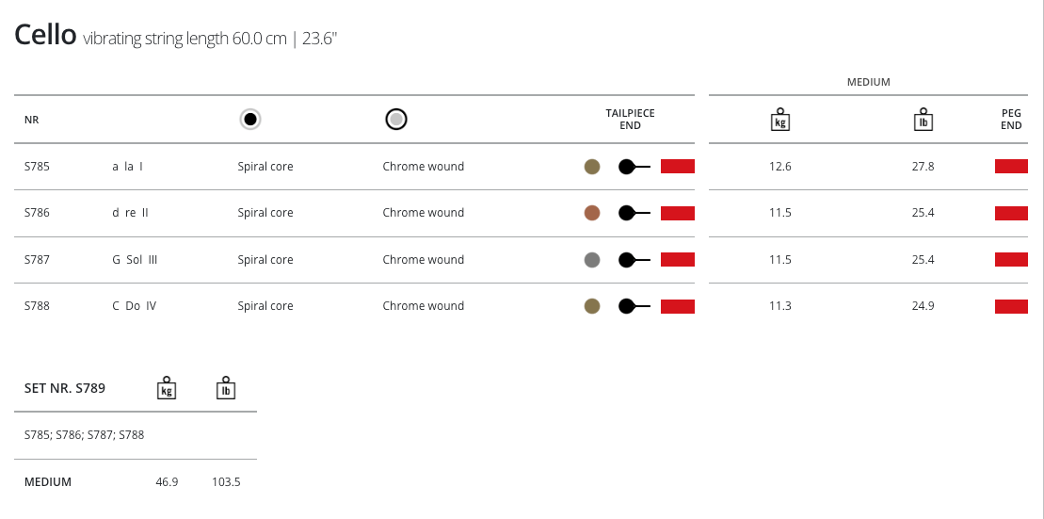1044x519 pixels.
Task: Click the 12.6 kg tension value
Action: 780,167
